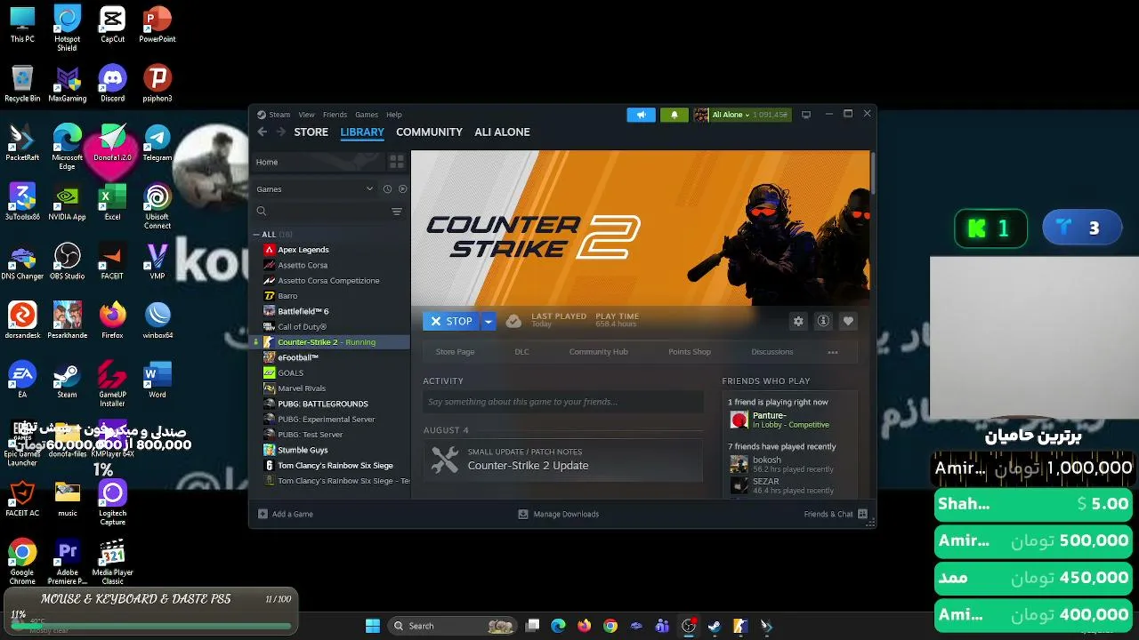Click Steam icon in Windows taskbar

[x=714, y=626]
